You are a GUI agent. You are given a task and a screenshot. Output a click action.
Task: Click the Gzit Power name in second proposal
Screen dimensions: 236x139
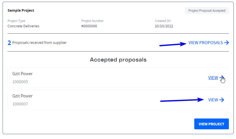click(23, 96)
